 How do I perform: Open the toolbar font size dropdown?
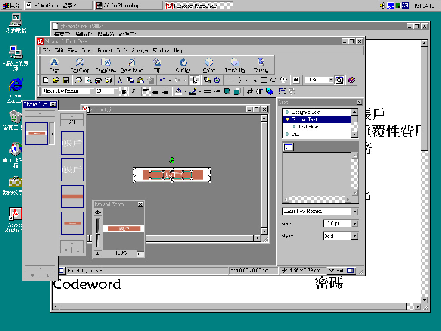point(115,91)
